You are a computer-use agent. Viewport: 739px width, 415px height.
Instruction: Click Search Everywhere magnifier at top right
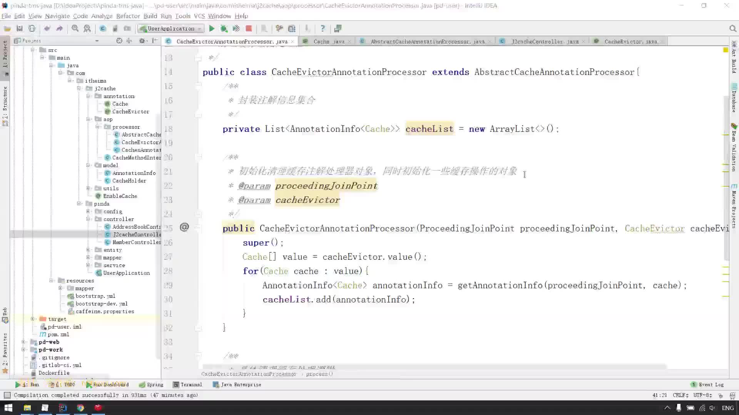pos(733,28)
